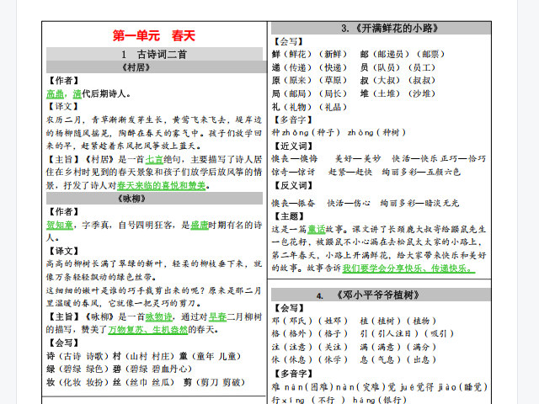539x404 pixels.
Task: Click the green underlined name 高鼎
Action: point(55,93)
